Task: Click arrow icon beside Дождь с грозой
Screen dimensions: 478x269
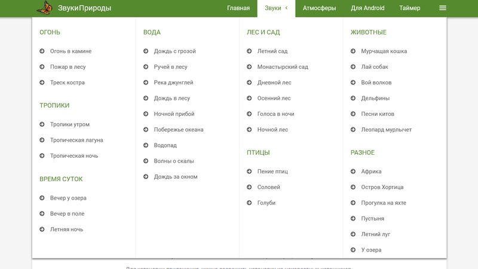Action: [x=146, y=51]
